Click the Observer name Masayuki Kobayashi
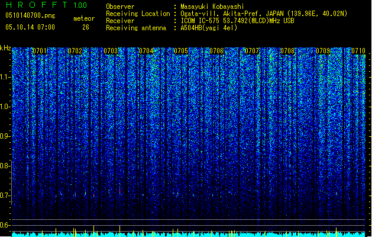This screenshot has width=372, height=237. 212,7
